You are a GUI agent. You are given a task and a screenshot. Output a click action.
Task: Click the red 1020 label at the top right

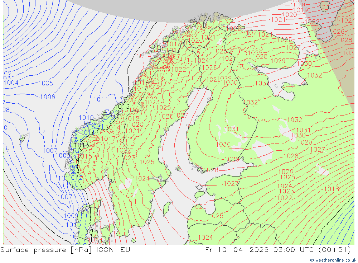(x=290, y=15)
